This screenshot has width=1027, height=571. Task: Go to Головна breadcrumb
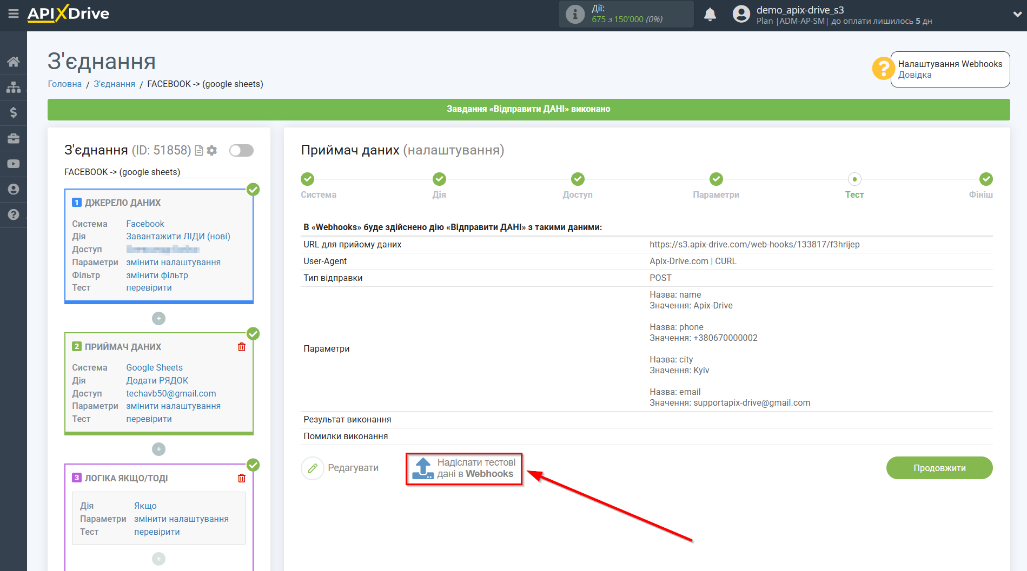tap(64, 84)
